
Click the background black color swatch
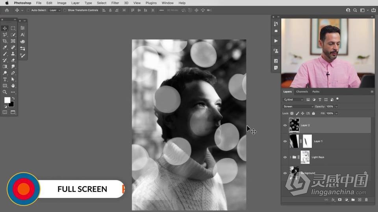(12, 105)
